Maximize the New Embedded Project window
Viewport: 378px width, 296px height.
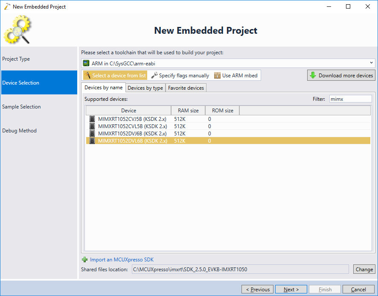click(348, 6)
